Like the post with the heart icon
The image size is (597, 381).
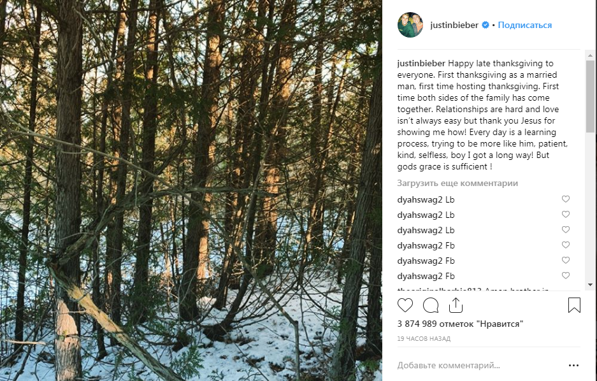pyautogui.click(x=405, y=305)
